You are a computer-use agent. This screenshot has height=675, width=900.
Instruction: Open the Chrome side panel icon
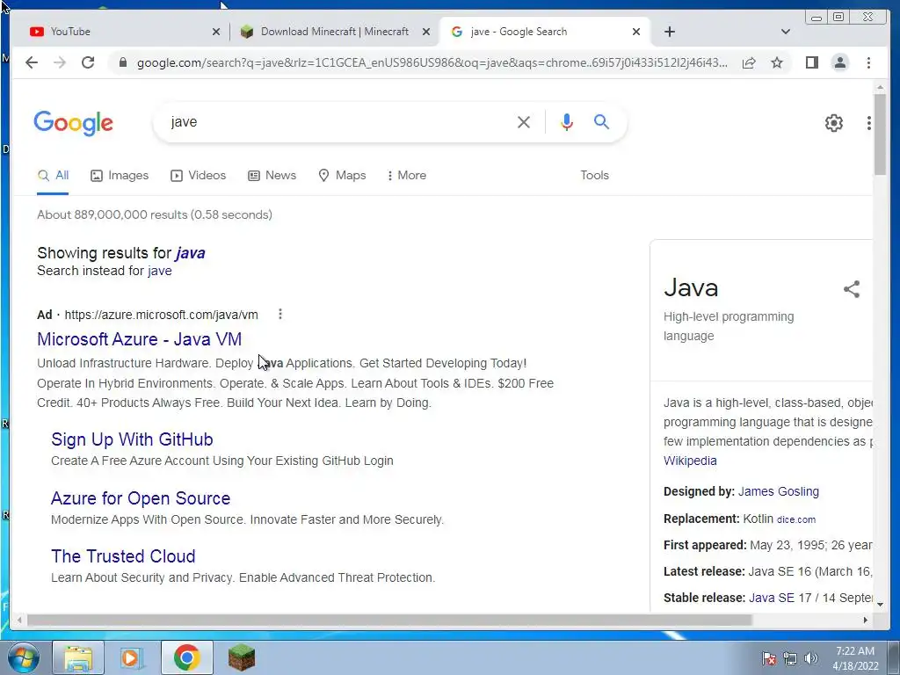(x=811, y=62)
